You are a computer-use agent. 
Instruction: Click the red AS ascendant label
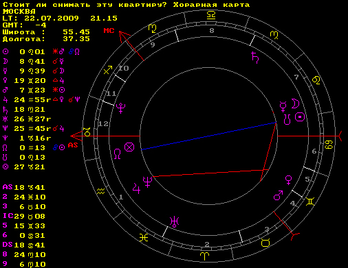73,145
